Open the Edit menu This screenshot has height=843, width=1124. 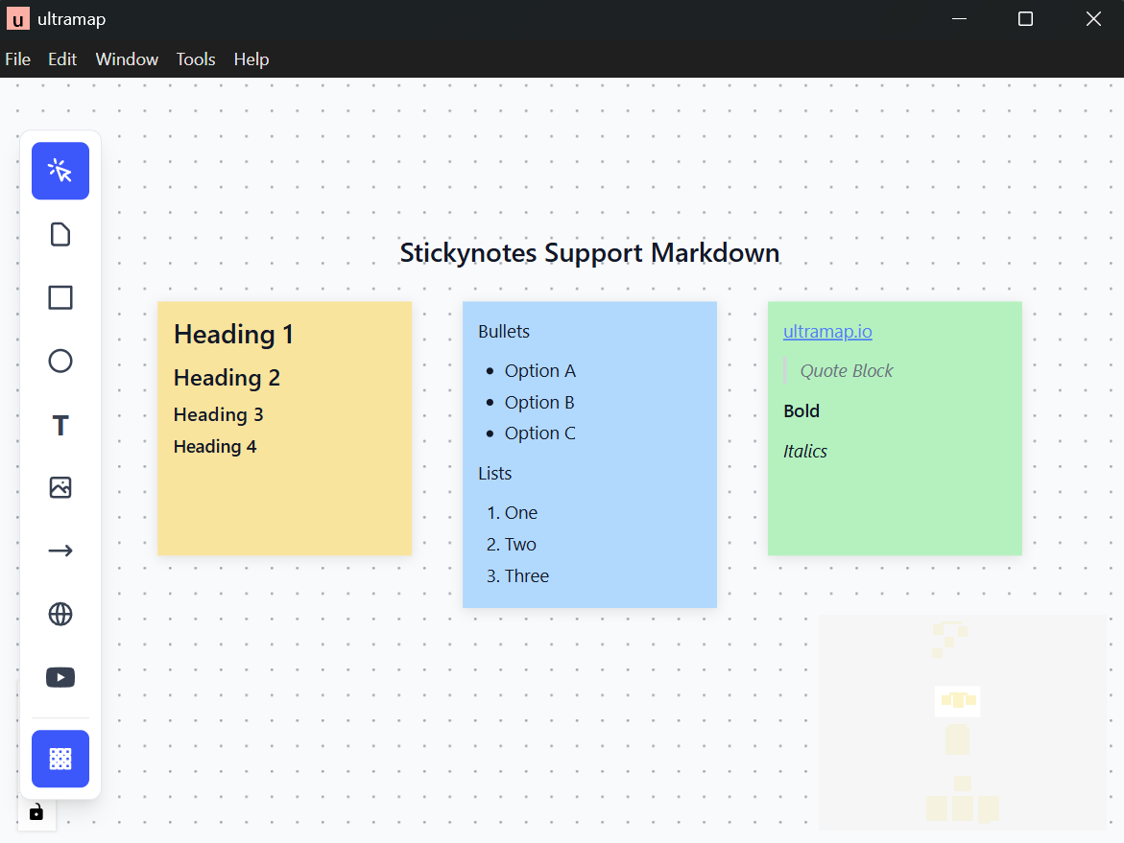tap(62, 59)
